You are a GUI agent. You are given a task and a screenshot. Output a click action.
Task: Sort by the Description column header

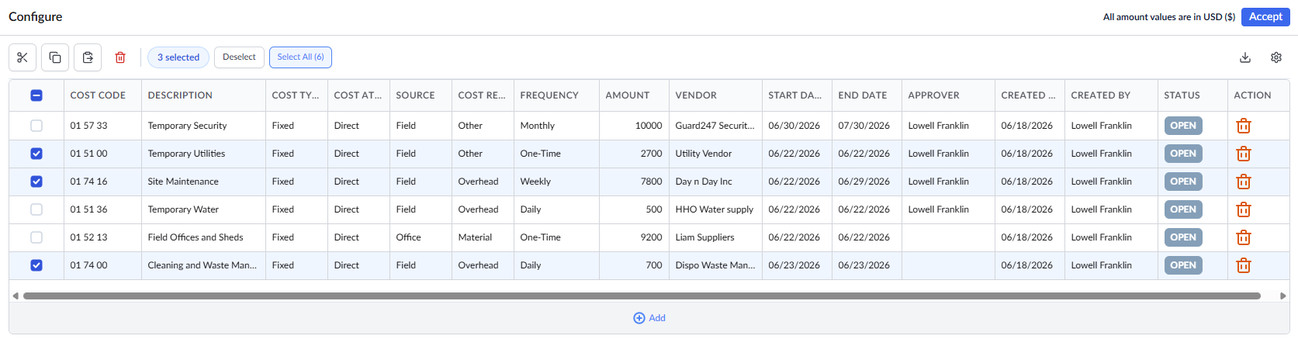click(203, 95)
